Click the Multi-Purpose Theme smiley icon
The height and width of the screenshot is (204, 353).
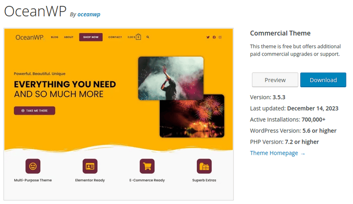[x=33, y=166]
